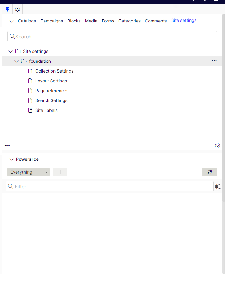225x283 pixels.
Task: Click the sort icon beside Filter field
Action: point(218,187)
